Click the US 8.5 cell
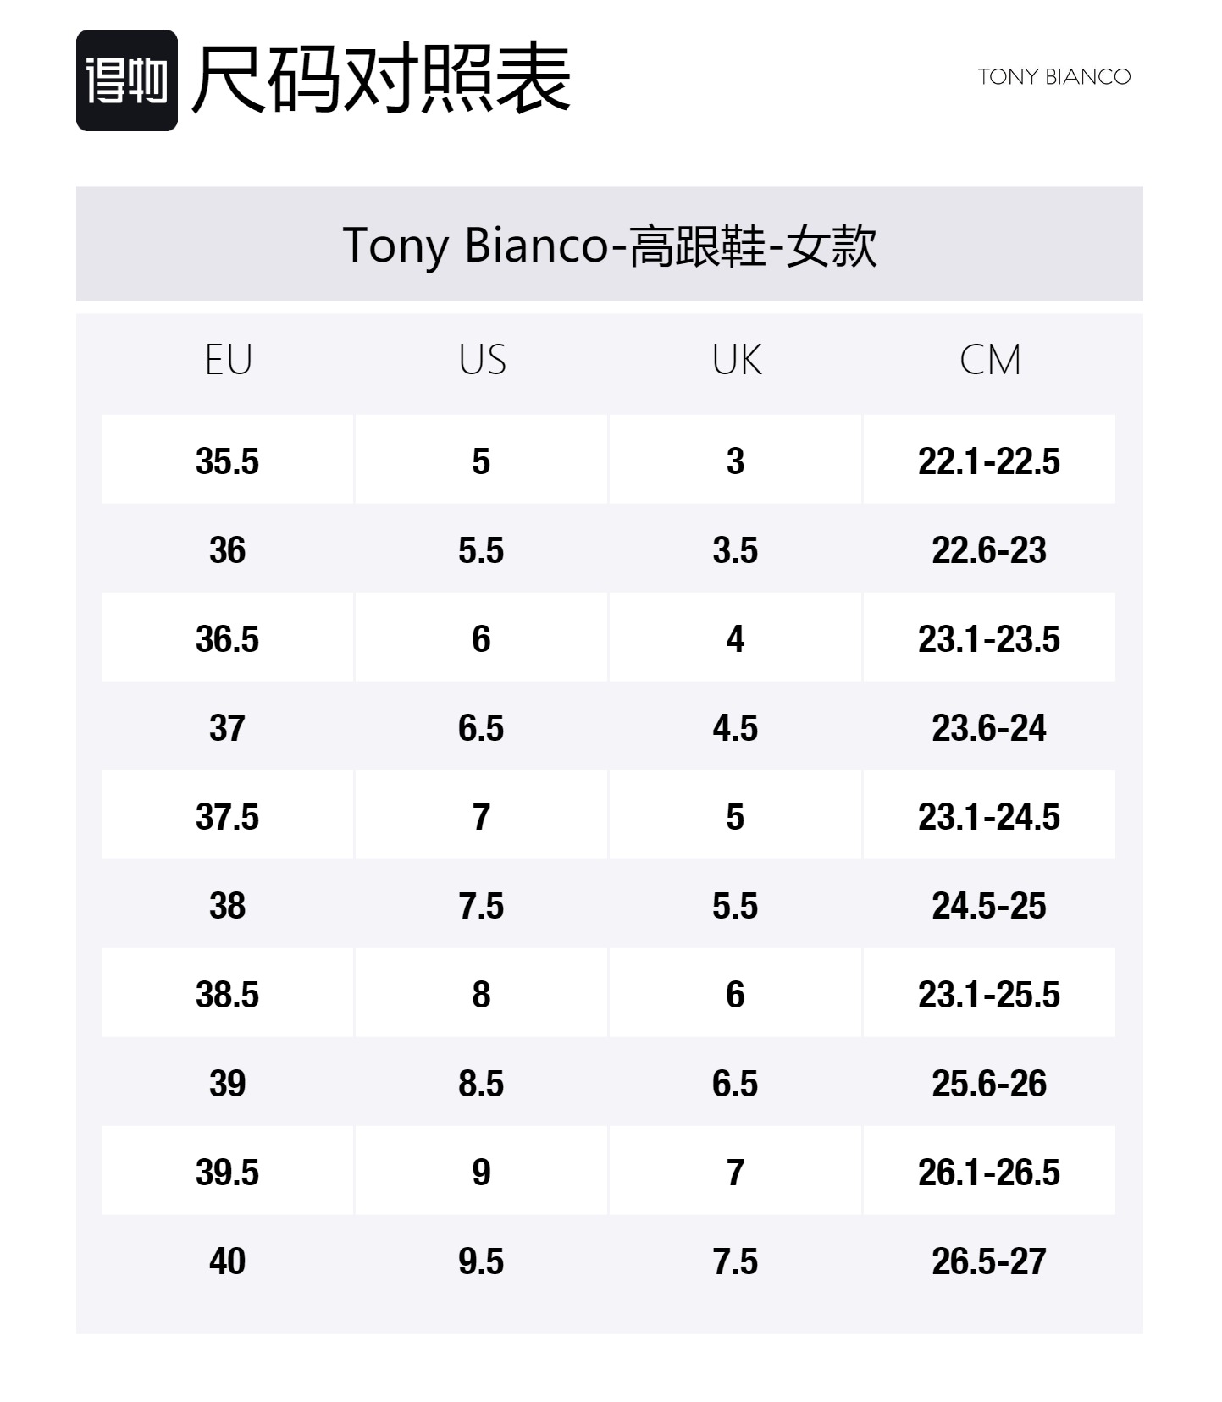 coord(481,1082)
